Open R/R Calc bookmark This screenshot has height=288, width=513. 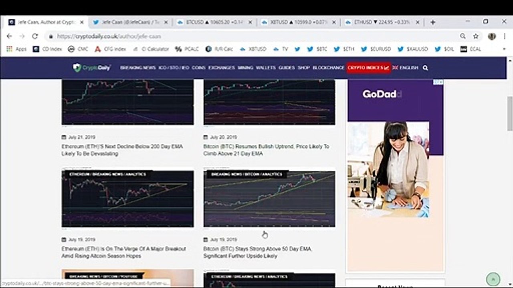(219, 49)
